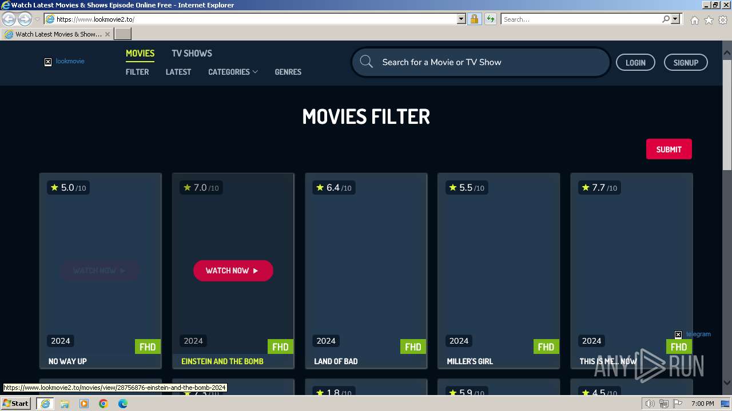Click the 7.7/10 star rating badge

599,188
